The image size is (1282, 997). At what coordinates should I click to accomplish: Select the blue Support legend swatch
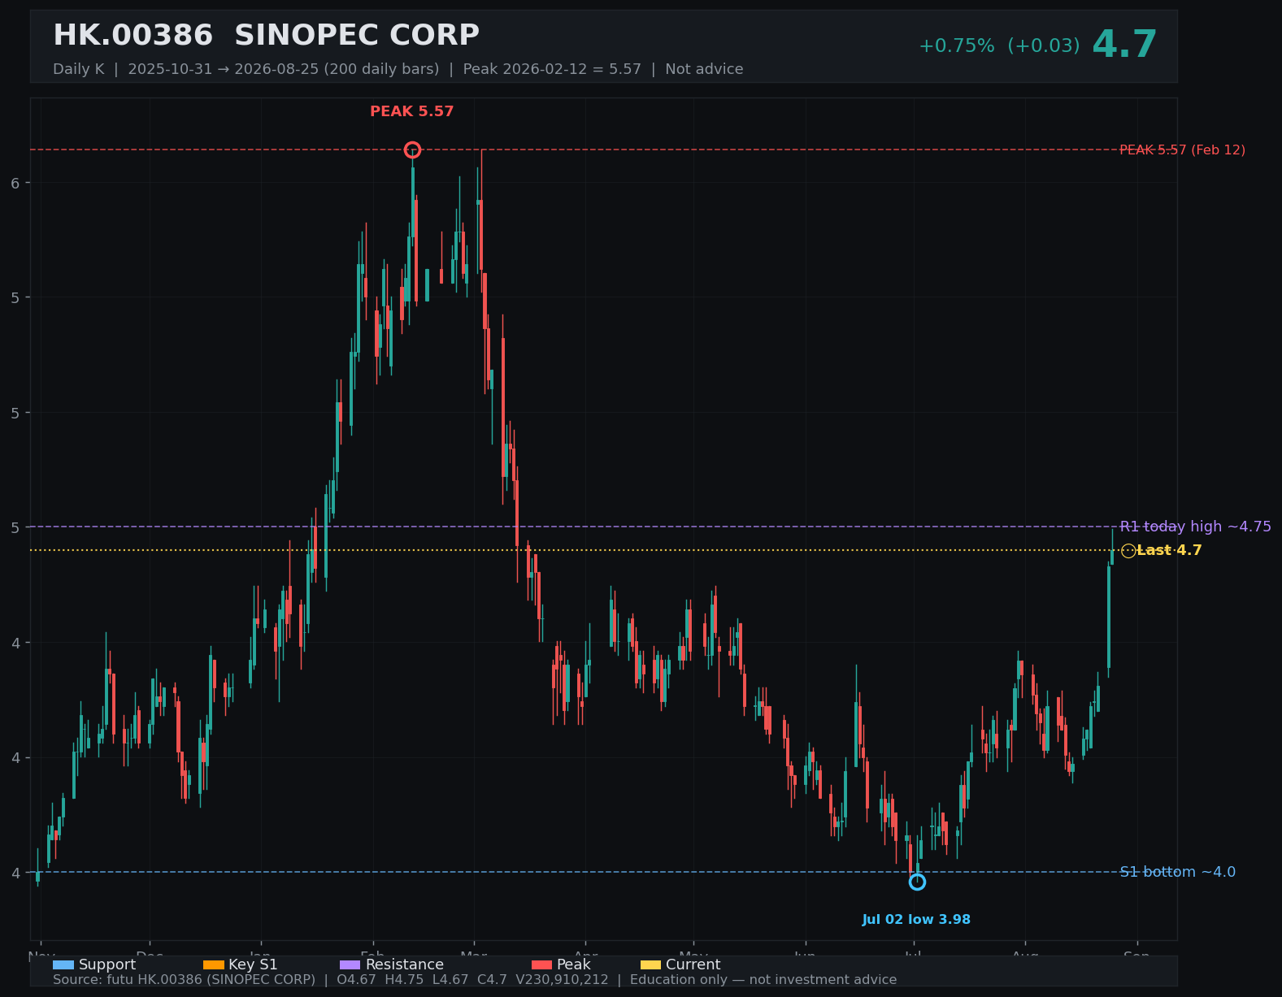coord(63,964)
